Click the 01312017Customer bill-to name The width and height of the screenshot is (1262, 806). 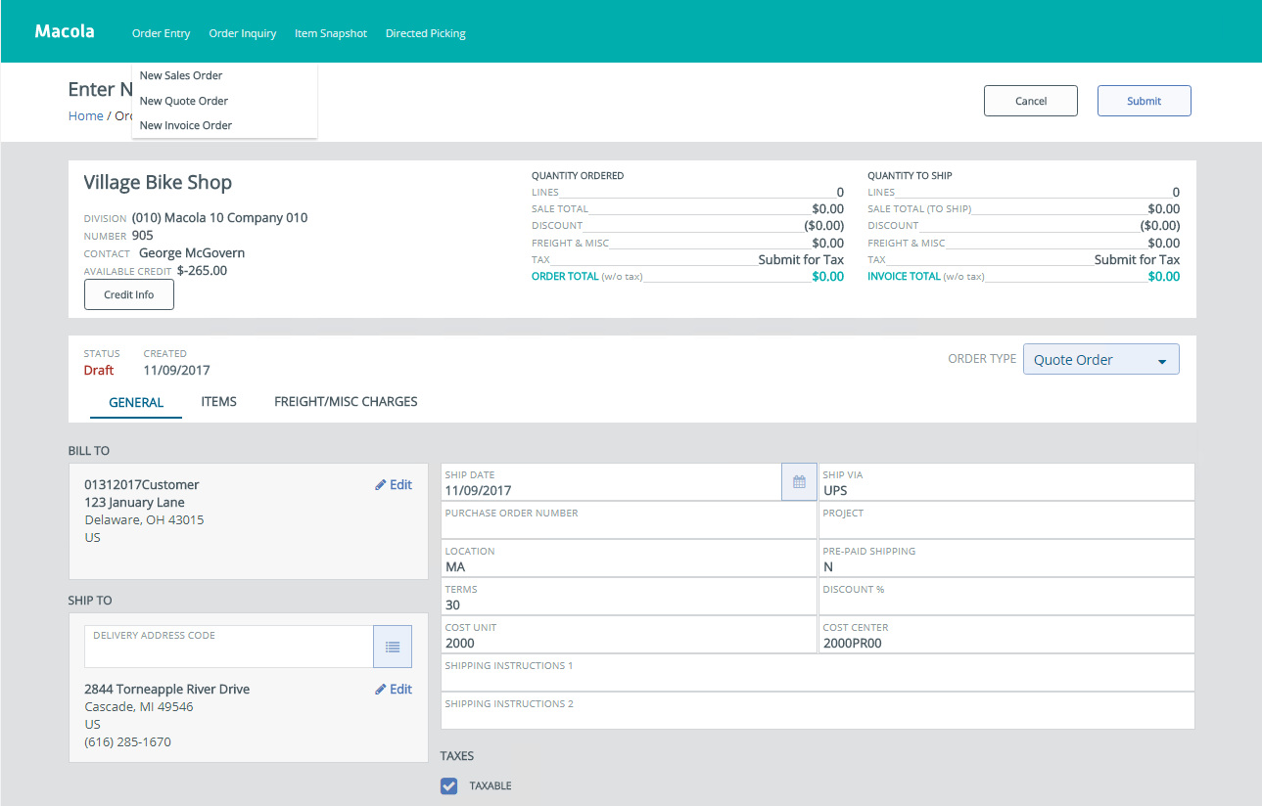[x=142, y=484]
